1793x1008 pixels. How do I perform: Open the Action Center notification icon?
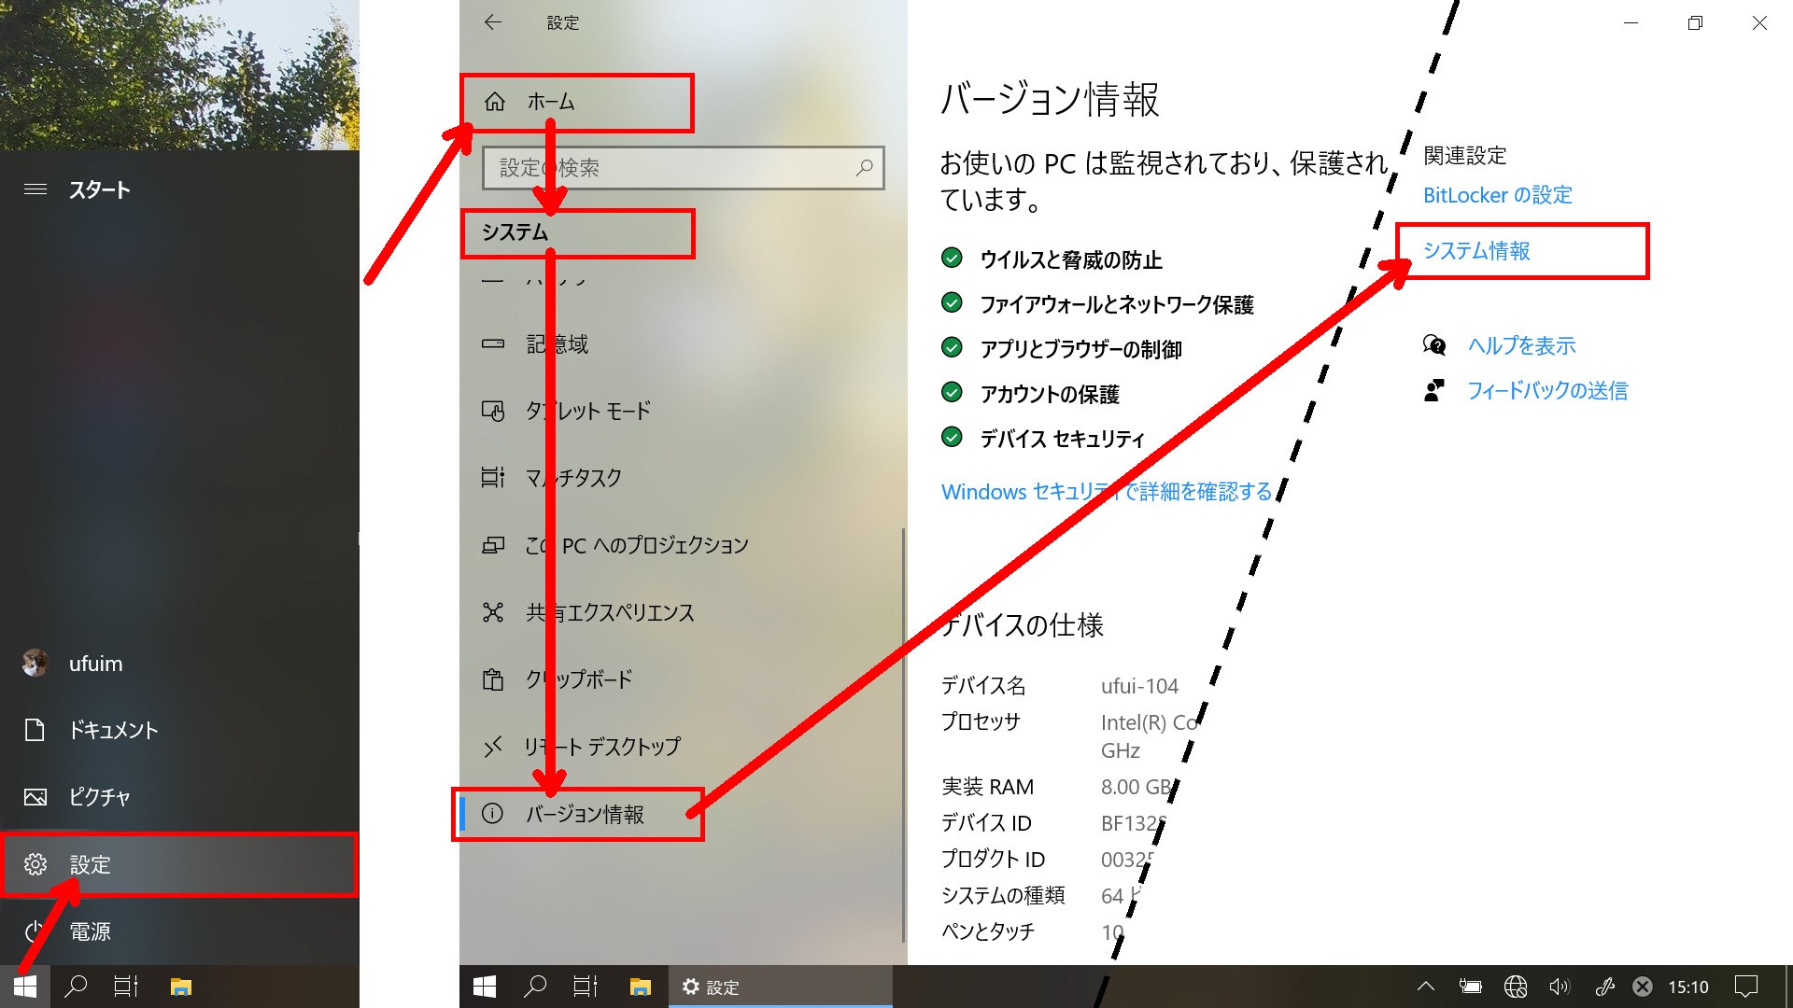click(1746, 987)
